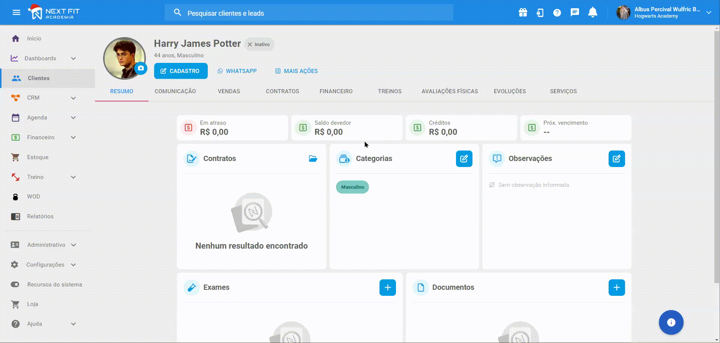Open MAIS AÇÕES menu
The width and height of the screenshot is (720, 343).
(x=296, y=71)
